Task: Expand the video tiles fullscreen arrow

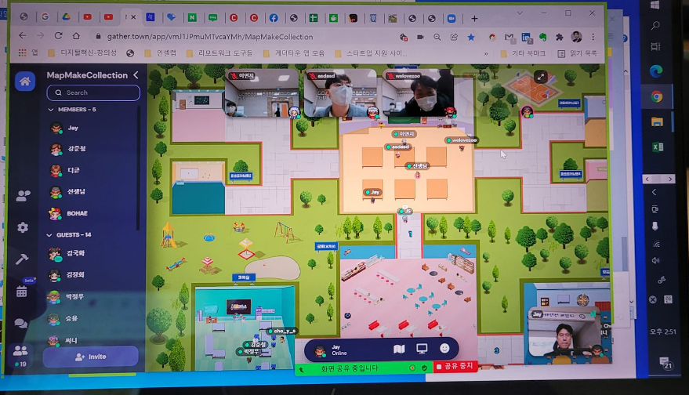Action: pyautogui.click(x=541, y=77)
